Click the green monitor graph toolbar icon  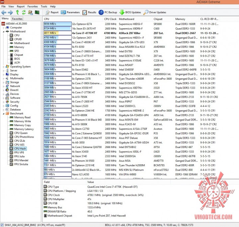[x=37, y=12]
